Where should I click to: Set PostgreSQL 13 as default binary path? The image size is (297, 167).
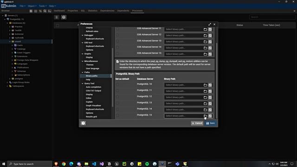click(x=117, y=103)
